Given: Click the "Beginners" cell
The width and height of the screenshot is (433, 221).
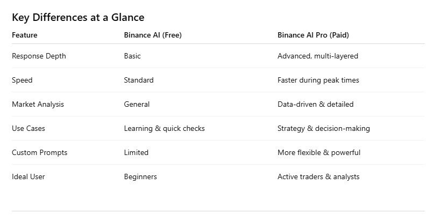Looking at the screenshot, I should pyautogui.click(x=141, y=177).
